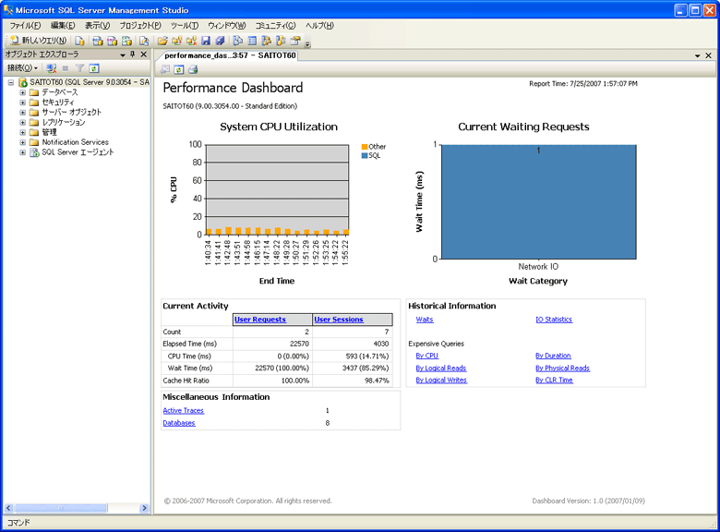Refresh the Object Explorer tree
The image size is (720, 532).
94,68
